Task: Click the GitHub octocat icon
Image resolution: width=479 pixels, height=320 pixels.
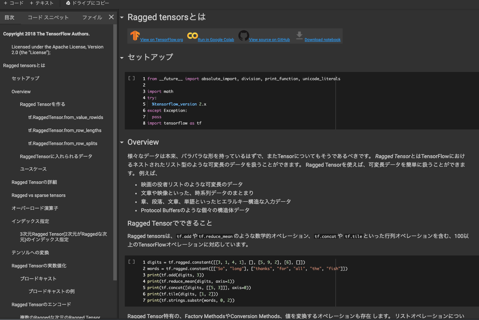Action: pyautogui.click(x=244, y=36)
